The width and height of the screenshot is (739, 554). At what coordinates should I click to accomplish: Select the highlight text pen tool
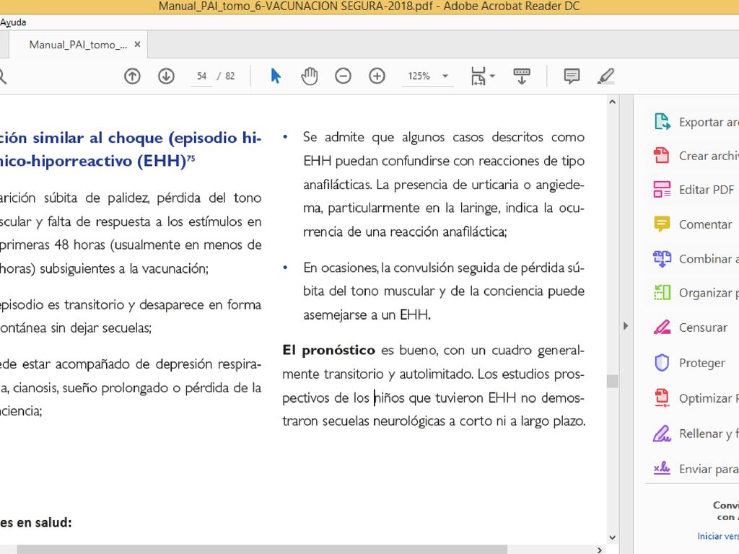[605, 76]
